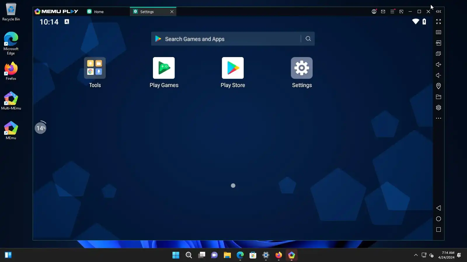This screenshot has height=262, width=467.
Task: Open Firefox from the taskbar
Action: point(279,255)
